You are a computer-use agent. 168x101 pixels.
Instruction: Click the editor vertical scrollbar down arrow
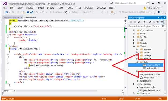125,88
